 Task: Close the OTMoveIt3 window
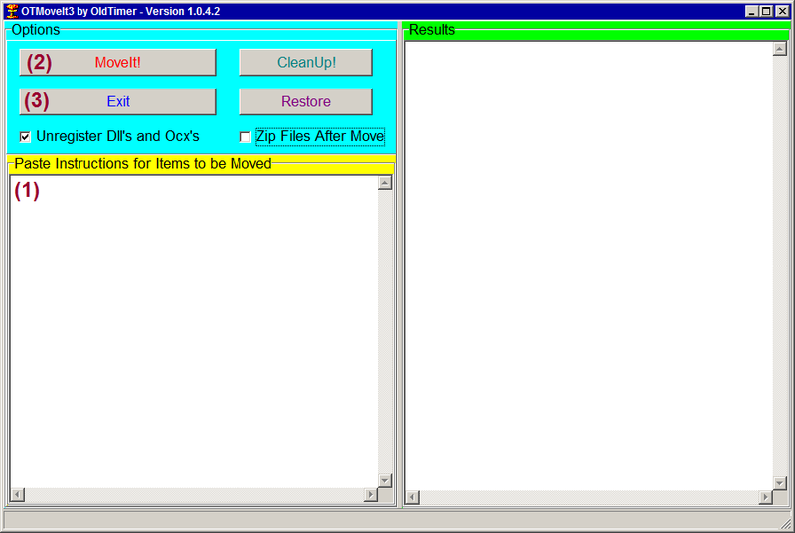click(x=782, y=11)
